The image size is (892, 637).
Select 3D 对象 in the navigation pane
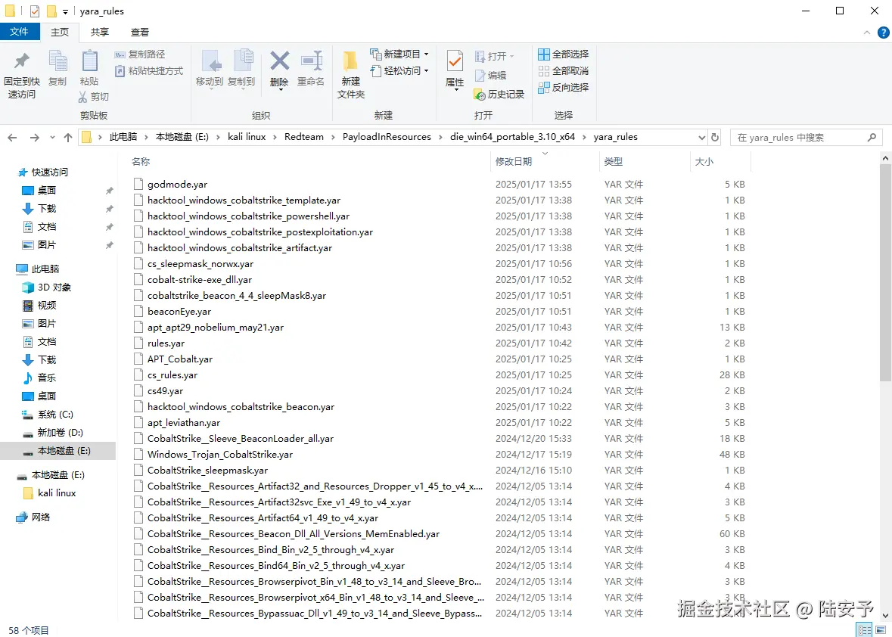tap(54, 287)
